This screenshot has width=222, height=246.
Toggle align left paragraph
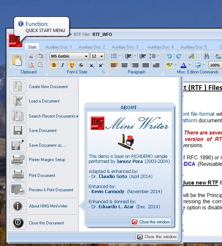pos(114,65)
